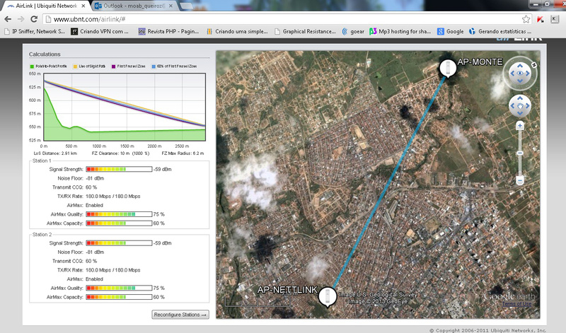The height and width of the screenshot is (333, 566).
Task: Open Gerando estatísticas bookmark
Action: coord(500,31)
